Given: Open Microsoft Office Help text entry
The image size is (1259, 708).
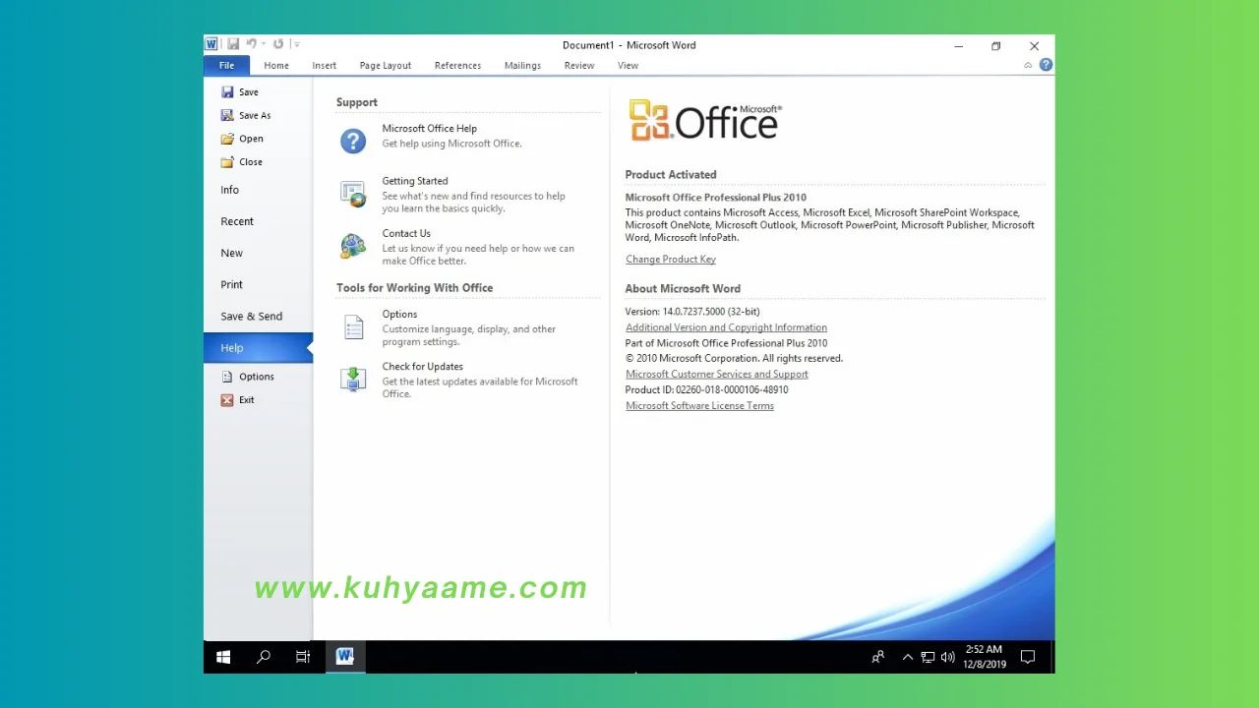Looking at the screenshot, I should 429,129.
